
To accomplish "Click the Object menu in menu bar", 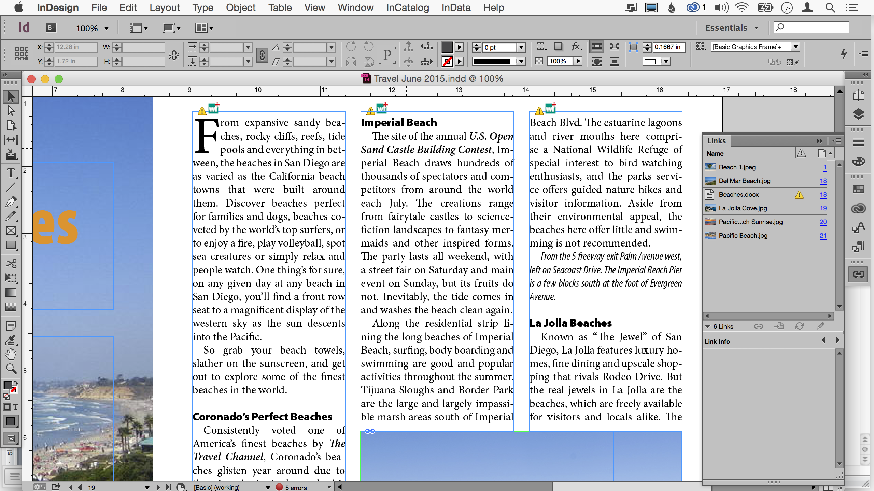I will 240,8.
